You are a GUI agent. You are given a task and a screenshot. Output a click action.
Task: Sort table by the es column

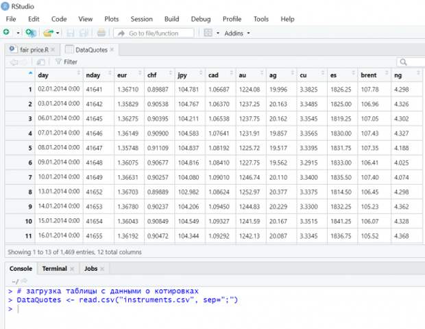342,75
